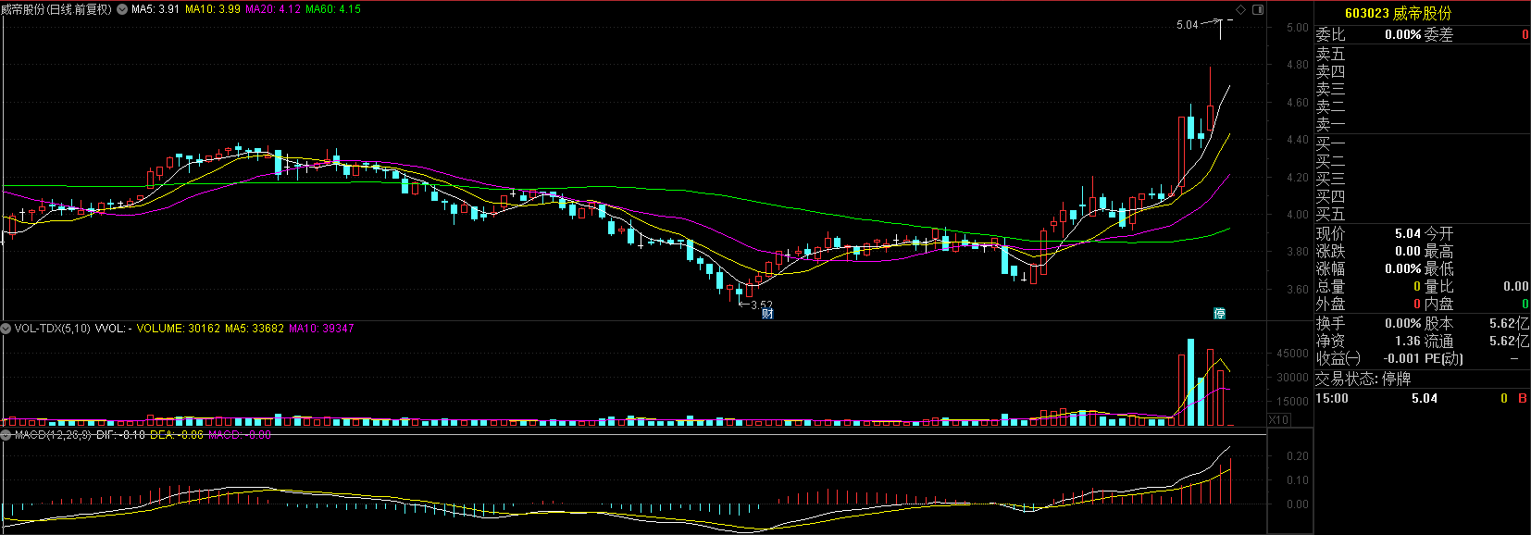Expand the MACD indicator dropdown arrow
The image size is (1531, 535).
pos(6,434)
